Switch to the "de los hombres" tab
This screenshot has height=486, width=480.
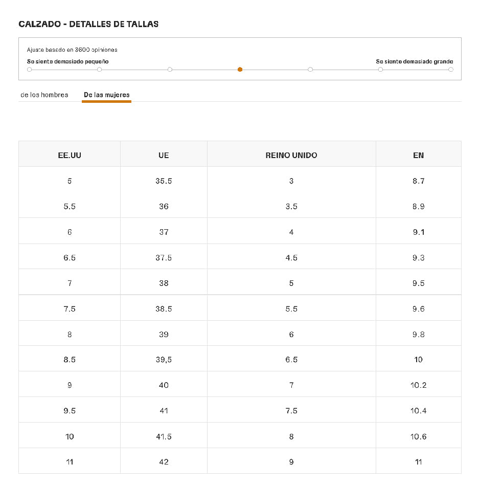pyautogui.click(x=44, y=95)
